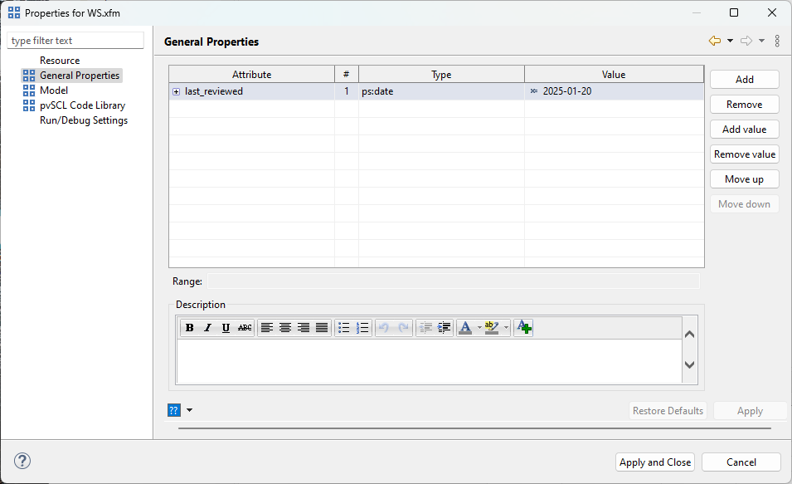Screen dimensions: 792x484
Task: Open the text highlight color dropdown
Action: point(505,327)
